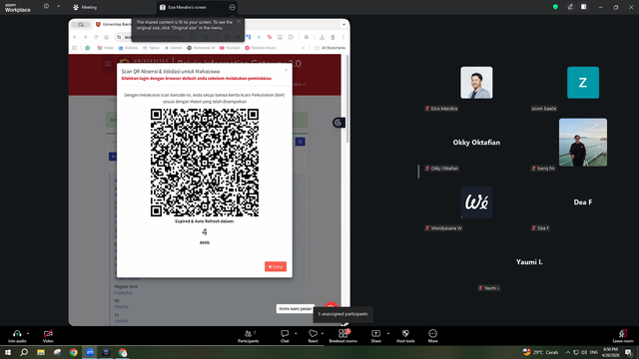The height and width of the screenshot is (359, 639).
Task: Click blue search button on page
Action: point(301,142)
